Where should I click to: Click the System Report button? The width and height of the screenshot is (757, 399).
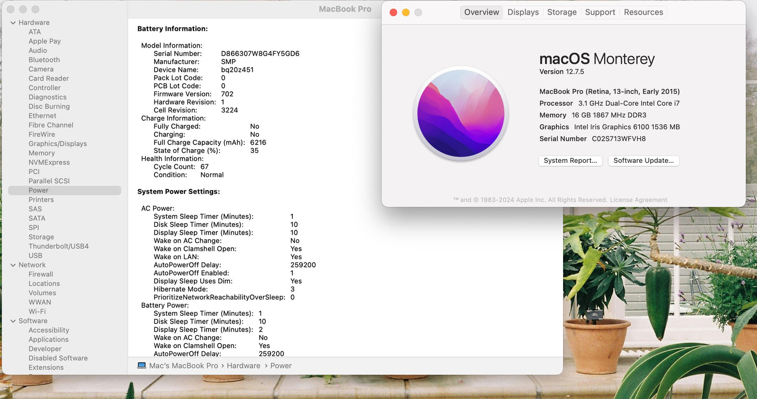point(570,161)
